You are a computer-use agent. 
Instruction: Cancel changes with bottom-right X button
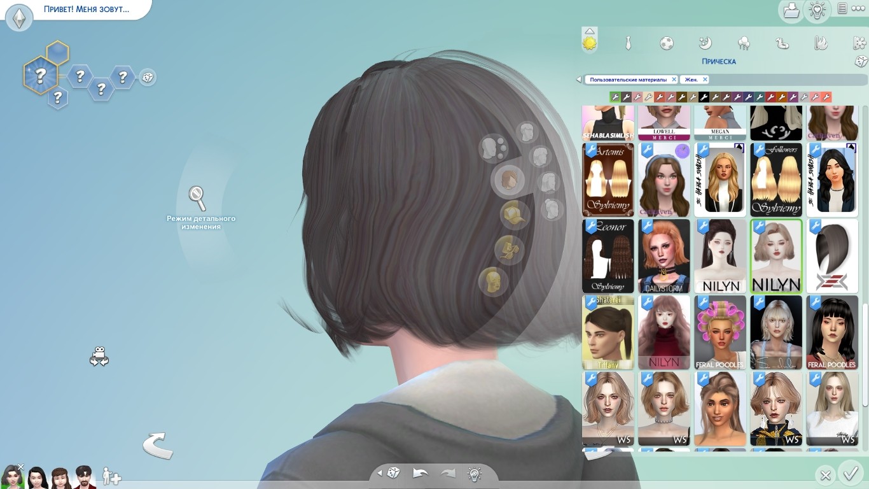point(825,475)
